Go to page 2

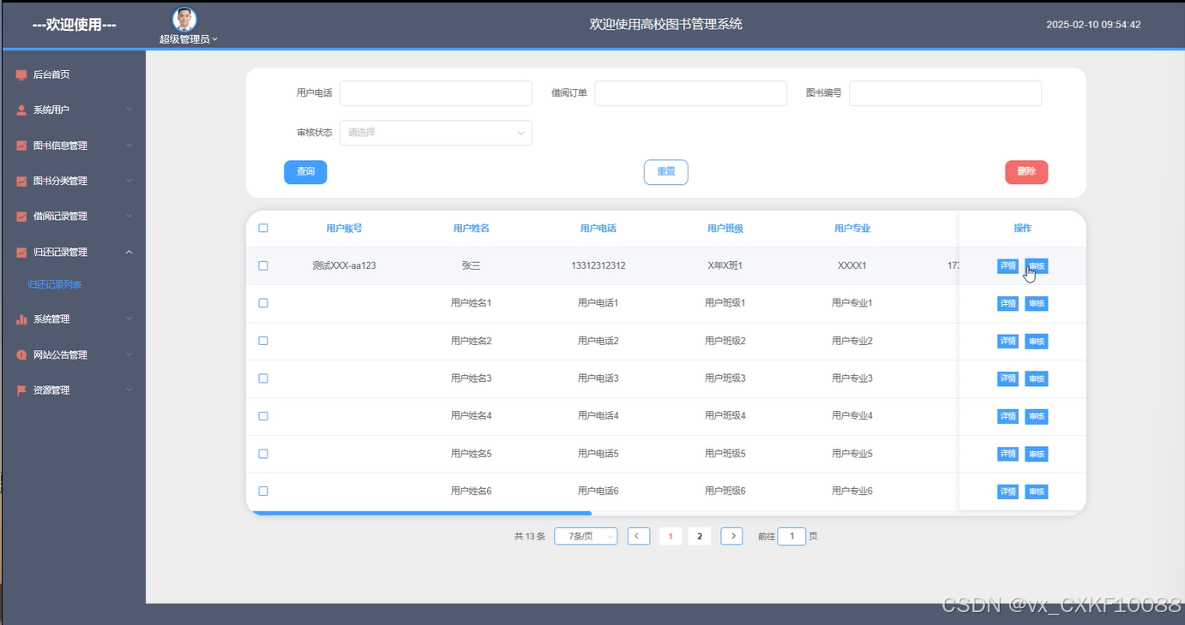[700, 536]
